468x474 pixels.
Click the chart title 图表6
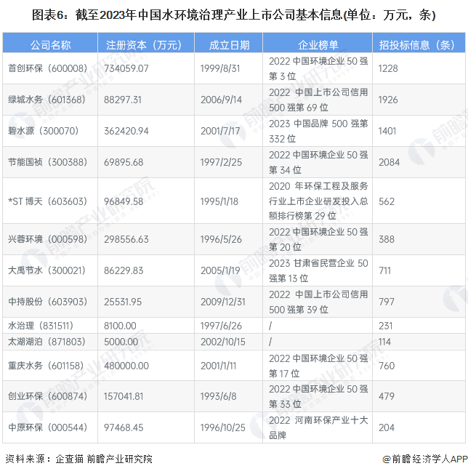233,15
